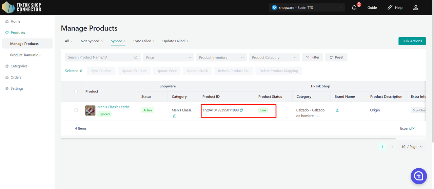Viewport: 434px width, 189px height.
Task: Open the Price filter dropdown
Action: (x=168, y=57)
